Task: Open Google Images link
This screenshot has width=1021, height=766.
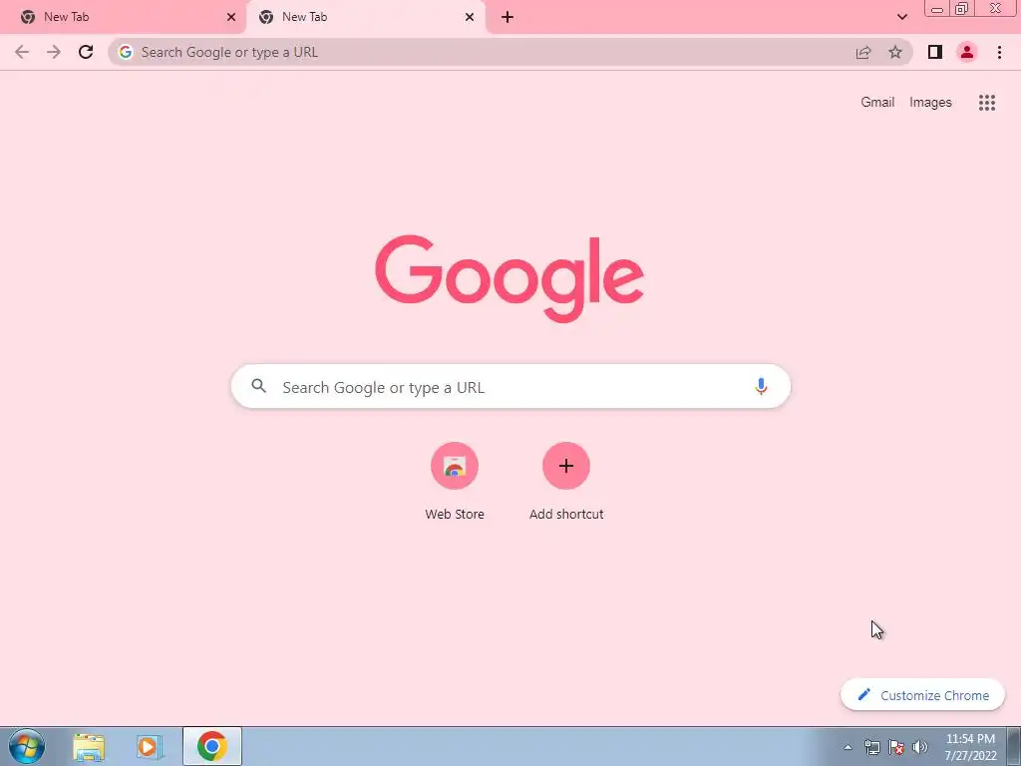Action: click(930, 103)
